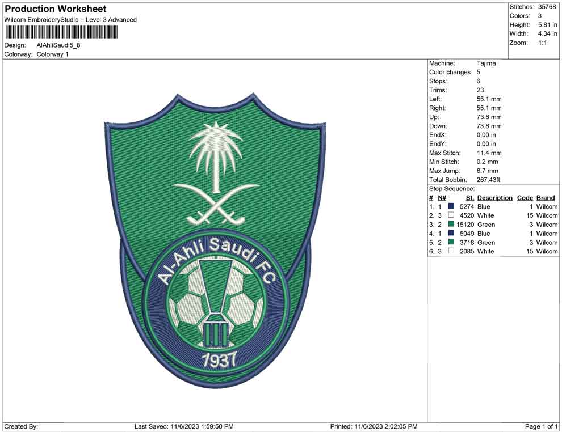Screen dimensions: 562x432
Task: Click the 'Last Saved: 11/6/2023 1:59:50 PM' footer text
Action: click(x=184, y=426)
